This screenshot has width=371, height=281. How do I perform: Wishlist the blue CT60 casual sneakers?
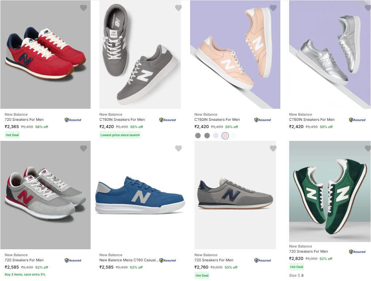pos(178,149)
